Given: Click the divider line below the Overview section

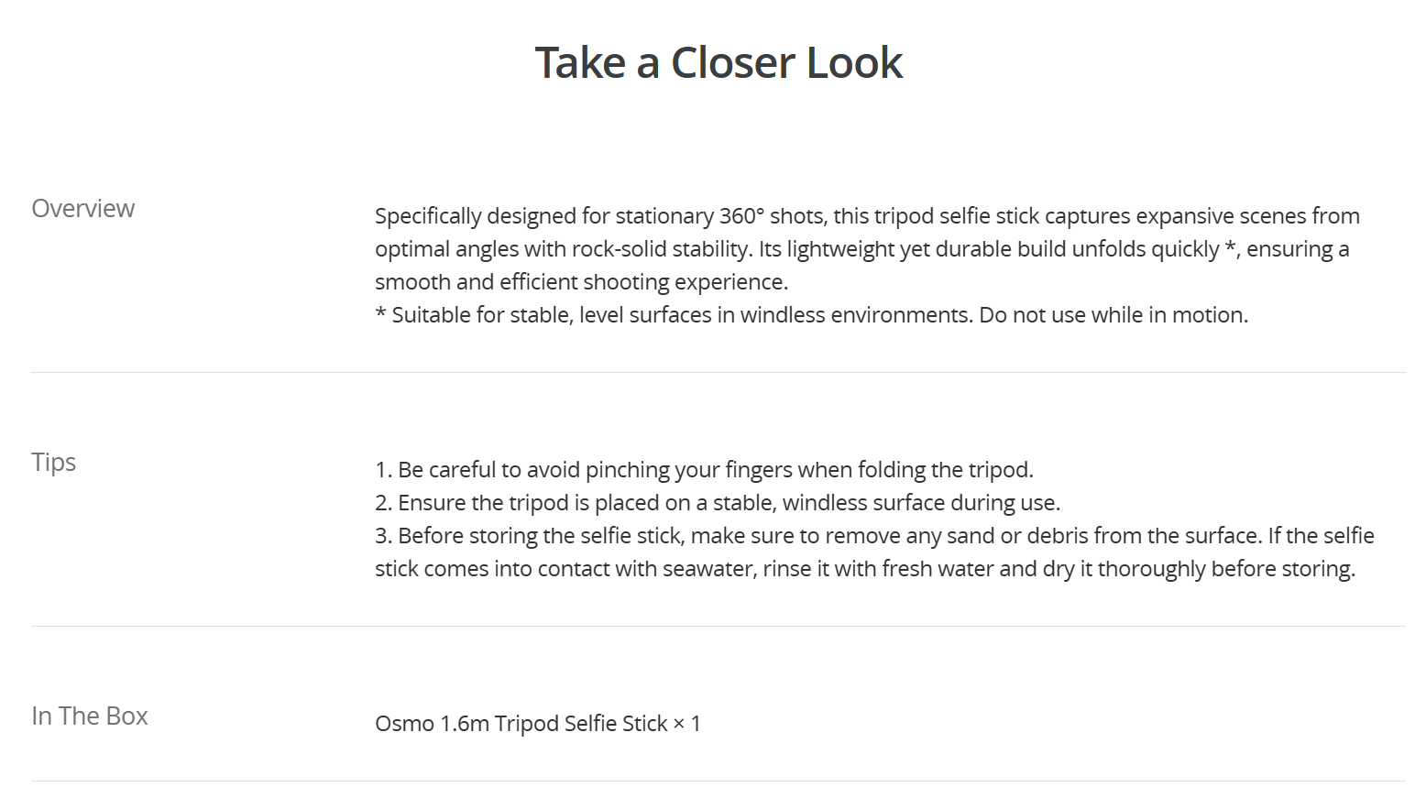Looking at the screenshot, I should pos(718,373).
